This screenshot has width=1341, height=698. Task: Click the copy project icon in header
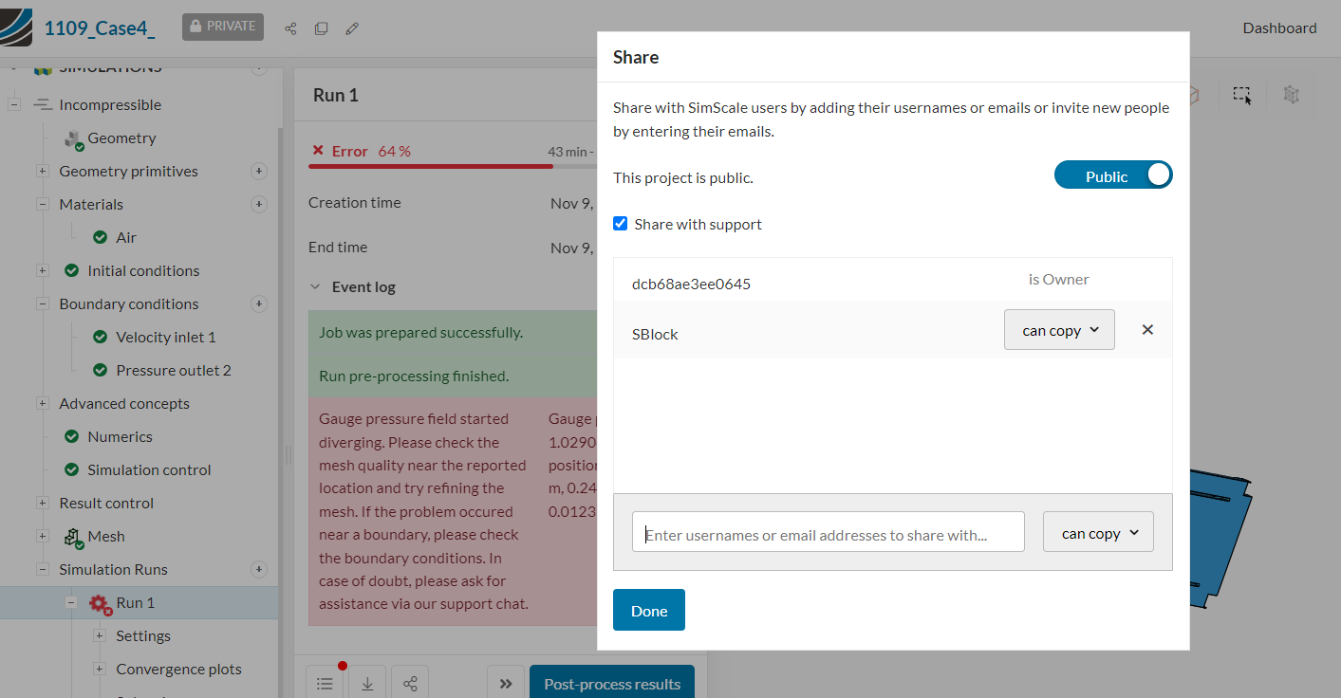(x=321, y=28)
